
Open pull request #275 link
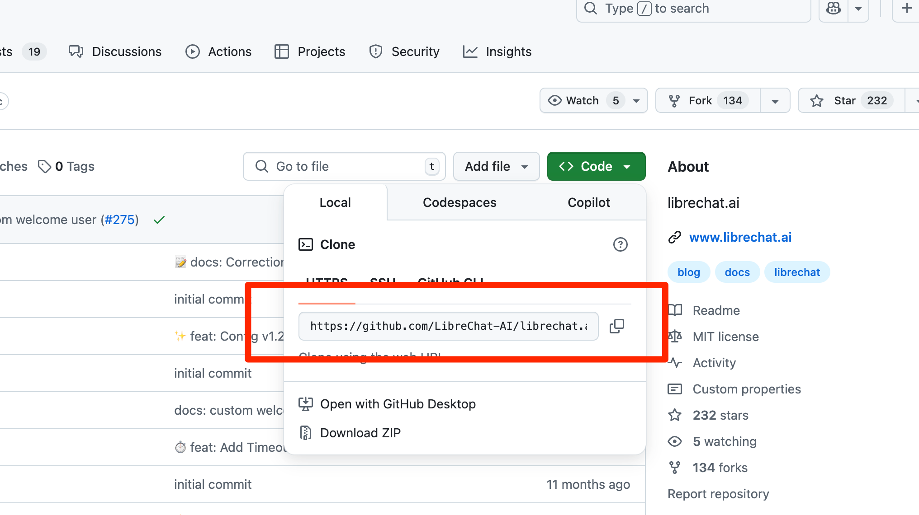coord(119,220)
